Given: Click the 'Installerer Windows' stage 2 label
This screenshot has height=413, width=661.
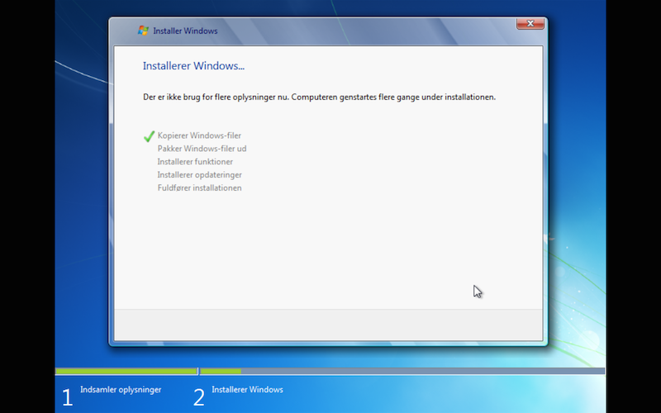Looking at the screenshot, I should point(247,389).
